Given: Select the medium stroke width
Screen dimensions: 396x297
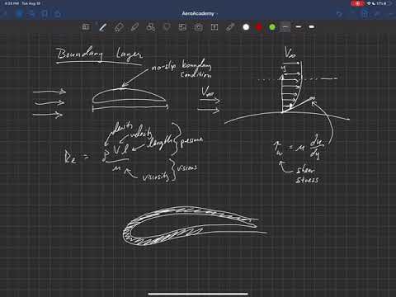Looking at the screenshot, I should pyautogui.click(x=299, y=27).
